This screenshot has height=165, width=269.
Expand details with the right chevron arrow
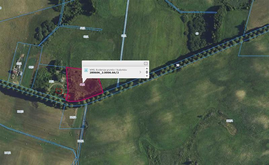pos(140,72)
